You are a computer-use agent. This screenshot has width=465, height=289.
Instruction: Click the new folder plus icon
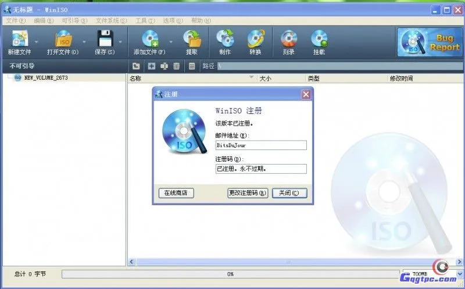152,66
